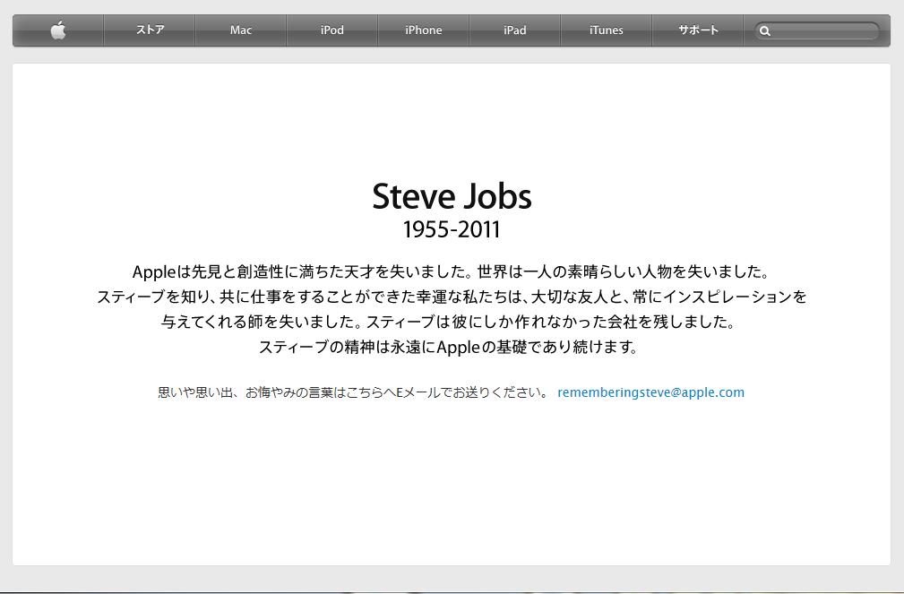This screenshot has width=904, height=594.
Task: Click the line starting 与えてくれる師を
Action: (449, 322)
